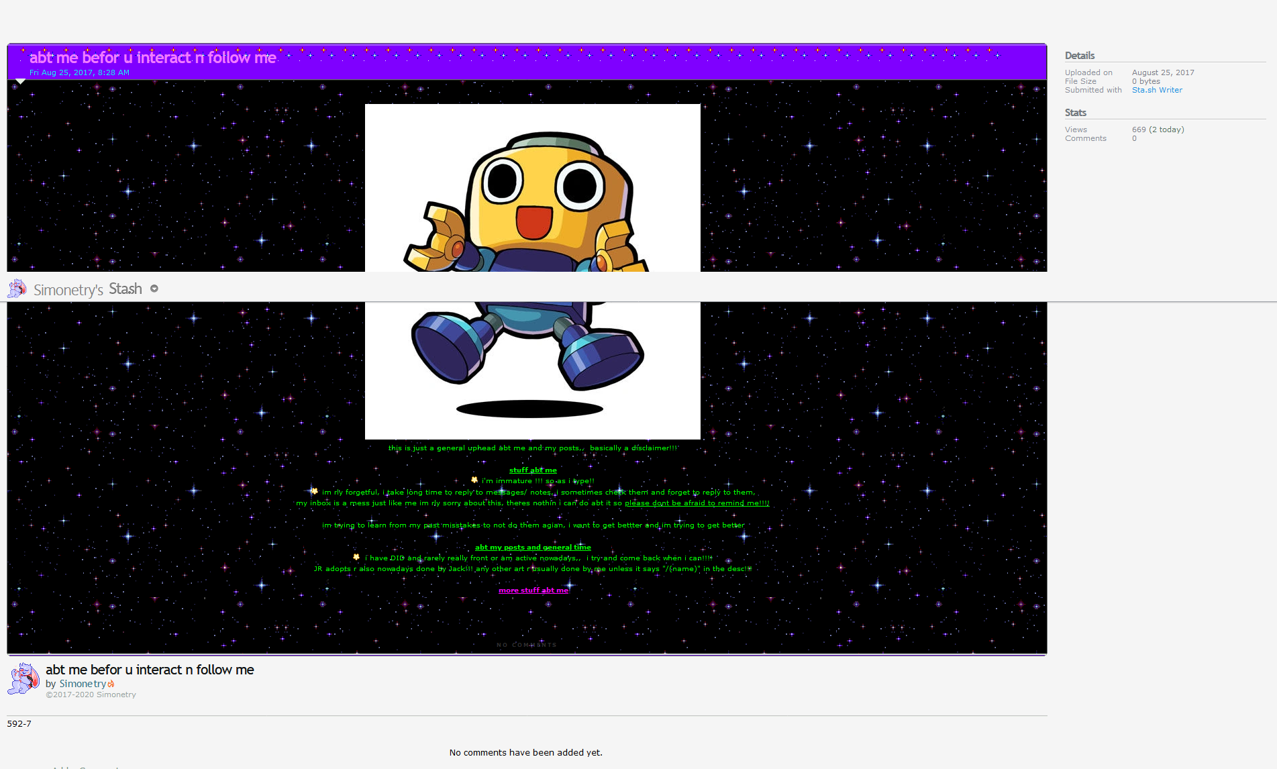Screen dimensions: 1277x769
Task: Open the pink 'more stuff abt me' link
Action: pyautogui.click(x=533, y=591)
